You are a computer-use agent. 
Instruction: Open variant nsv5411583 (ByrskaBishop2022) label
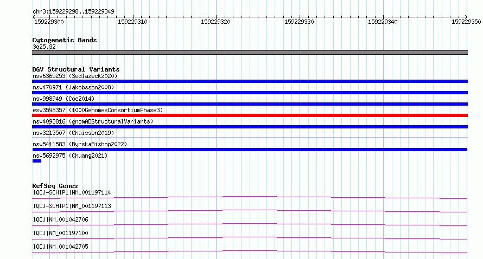coord(80,144)
